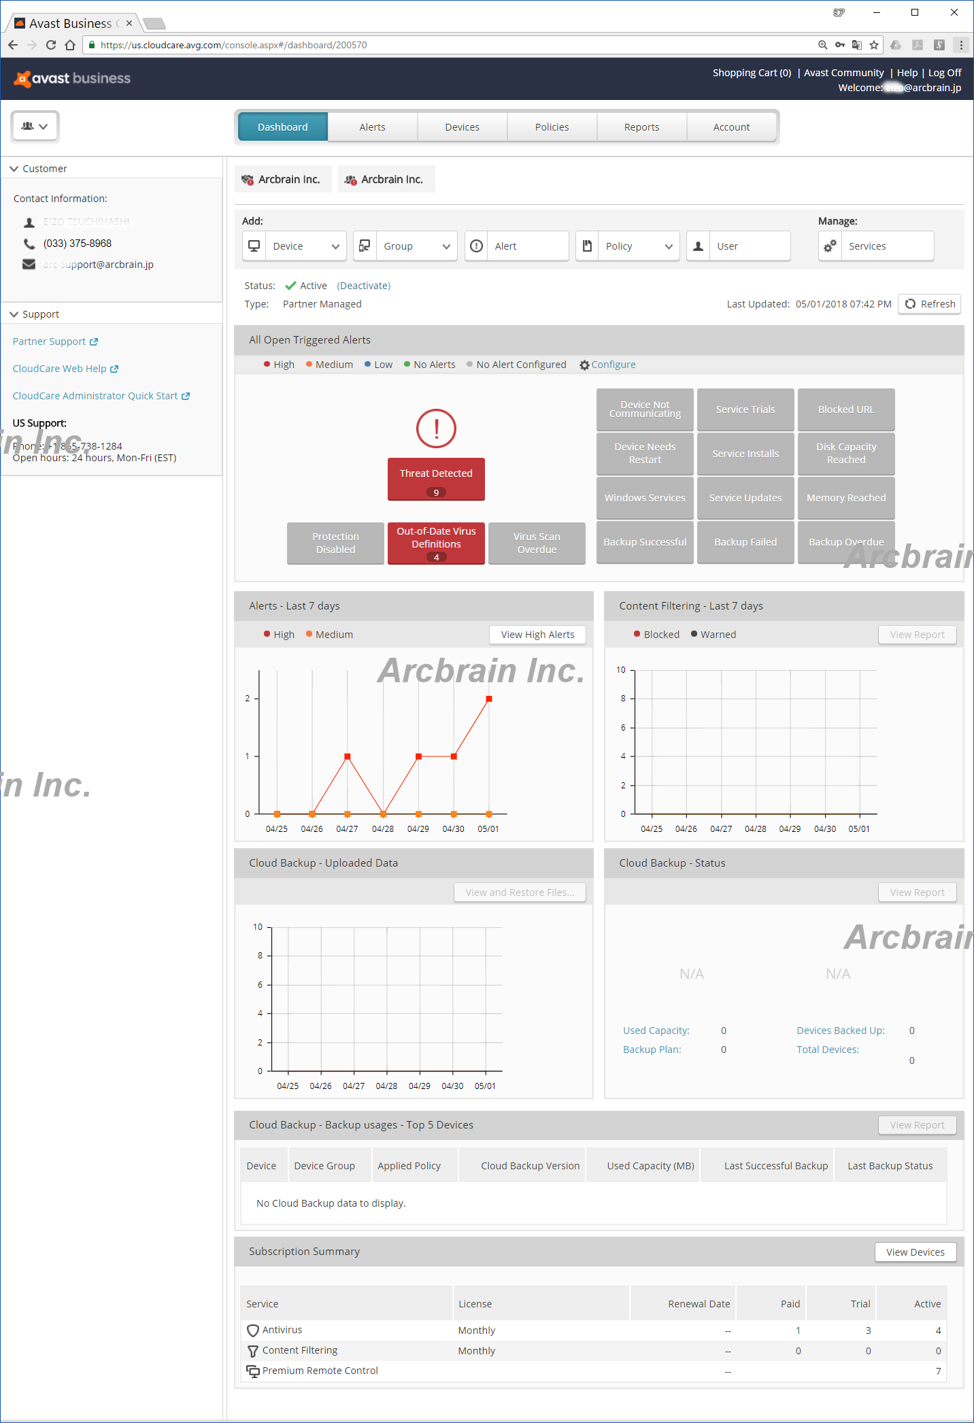Click the Refresh button

929,304
